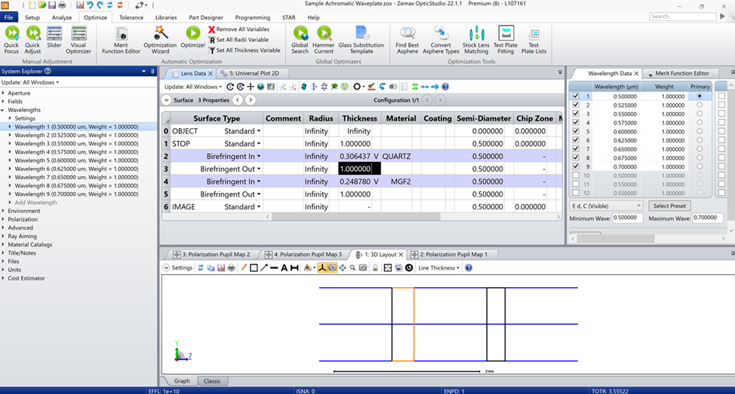Expand the Aperture tree node
The width and height of the screenshot is (735, 394).
(x=4, y=93)
